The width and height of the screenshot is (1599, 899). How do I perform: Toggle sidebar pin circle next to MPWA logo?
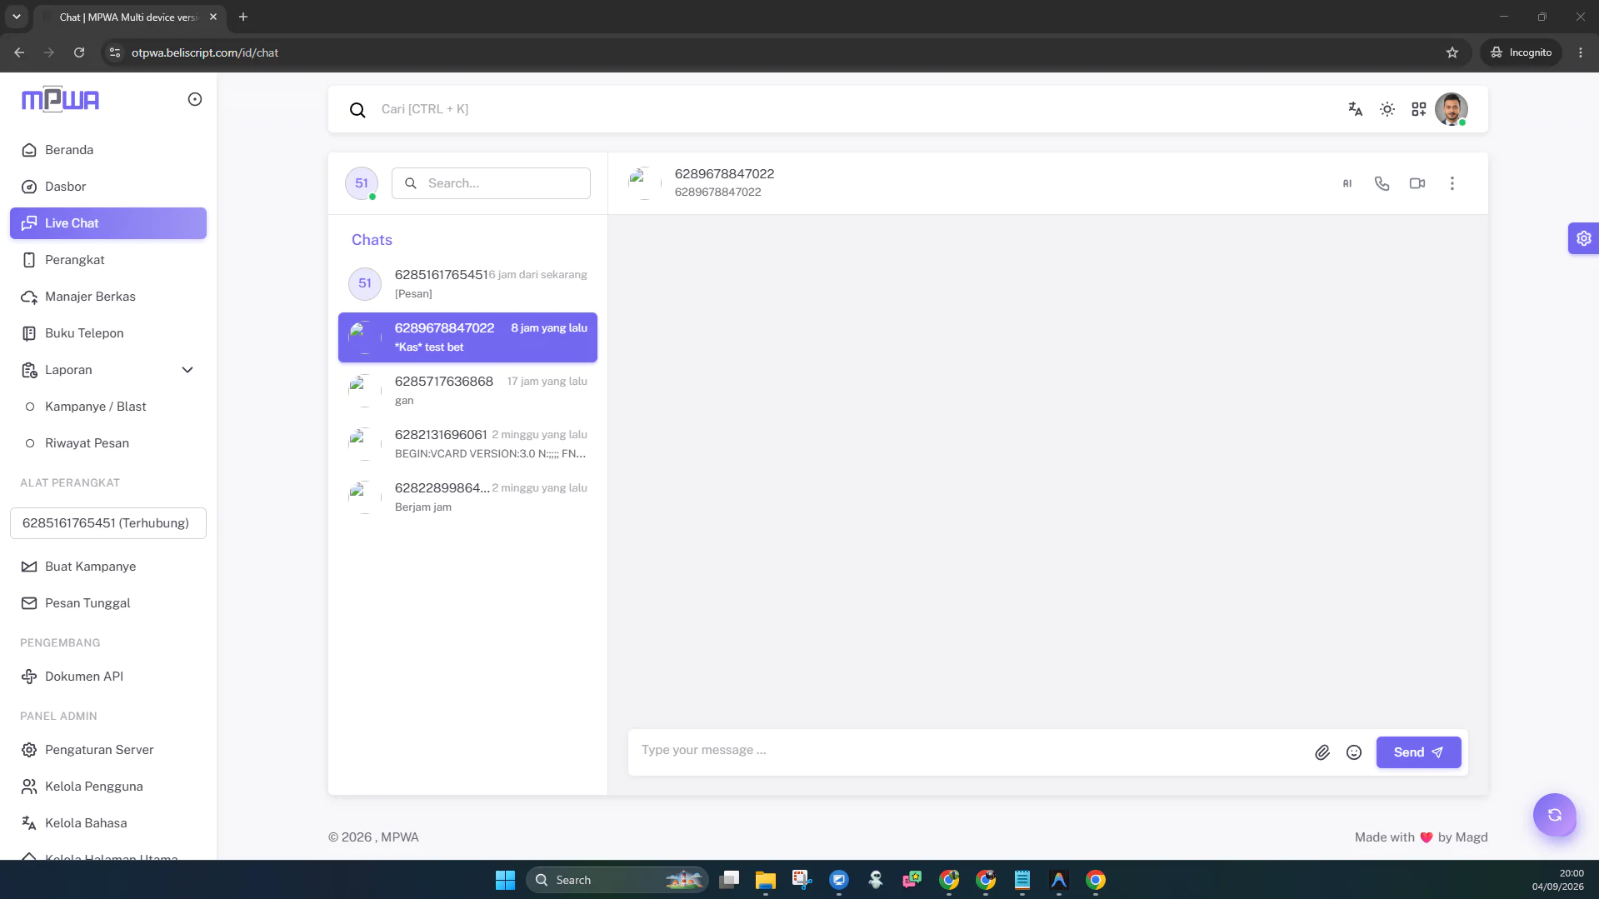point(195,99)
